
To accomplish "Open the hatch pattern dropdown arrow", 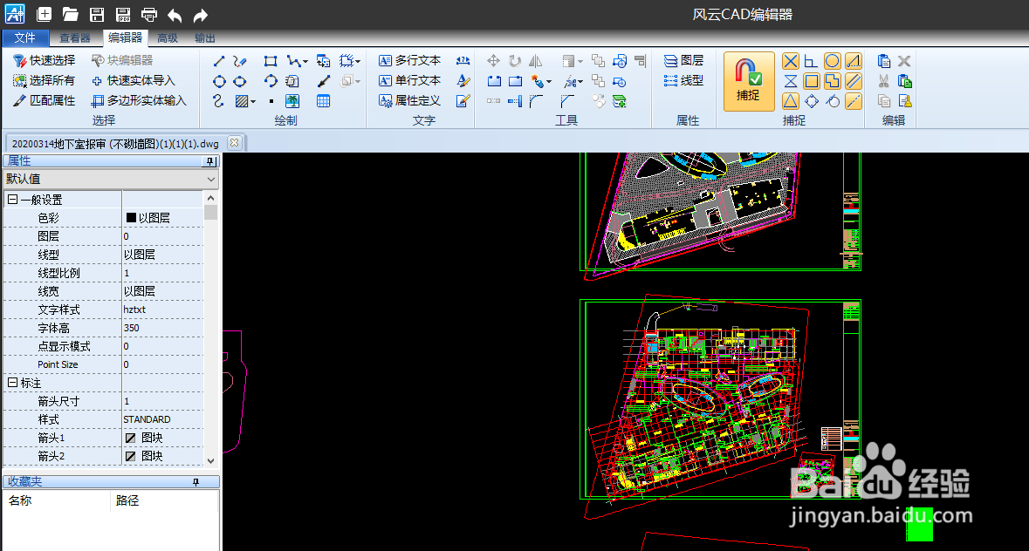I will click(x=252, y=101).
